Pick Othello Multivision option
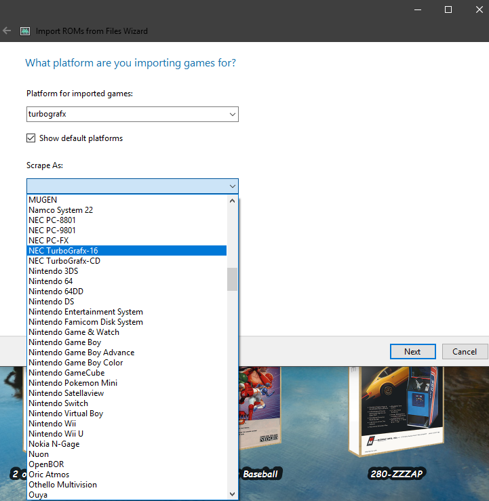Image resolution: width=489 pixels, height=501 pixels. coord(128,485)
